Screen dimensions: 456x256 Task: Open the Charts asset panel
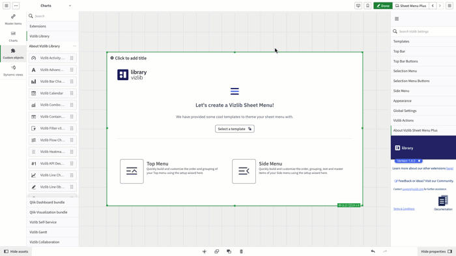pyautogui.click(x=13, y=36)
